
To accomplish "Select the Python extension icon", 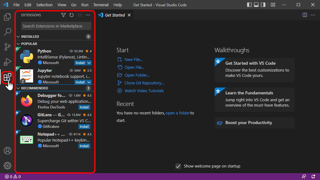I will pos(27,57).
